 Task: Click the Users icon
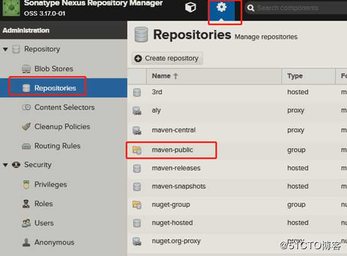click(26, 223)
